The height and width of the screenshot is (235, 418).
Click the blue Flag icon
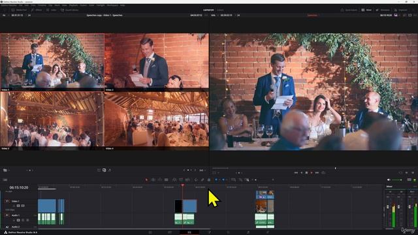216,180
